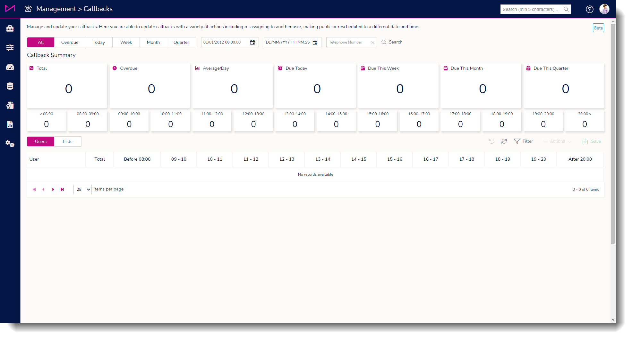Select the All filter tab
The image size is (632, 339).
coord(41,42)
